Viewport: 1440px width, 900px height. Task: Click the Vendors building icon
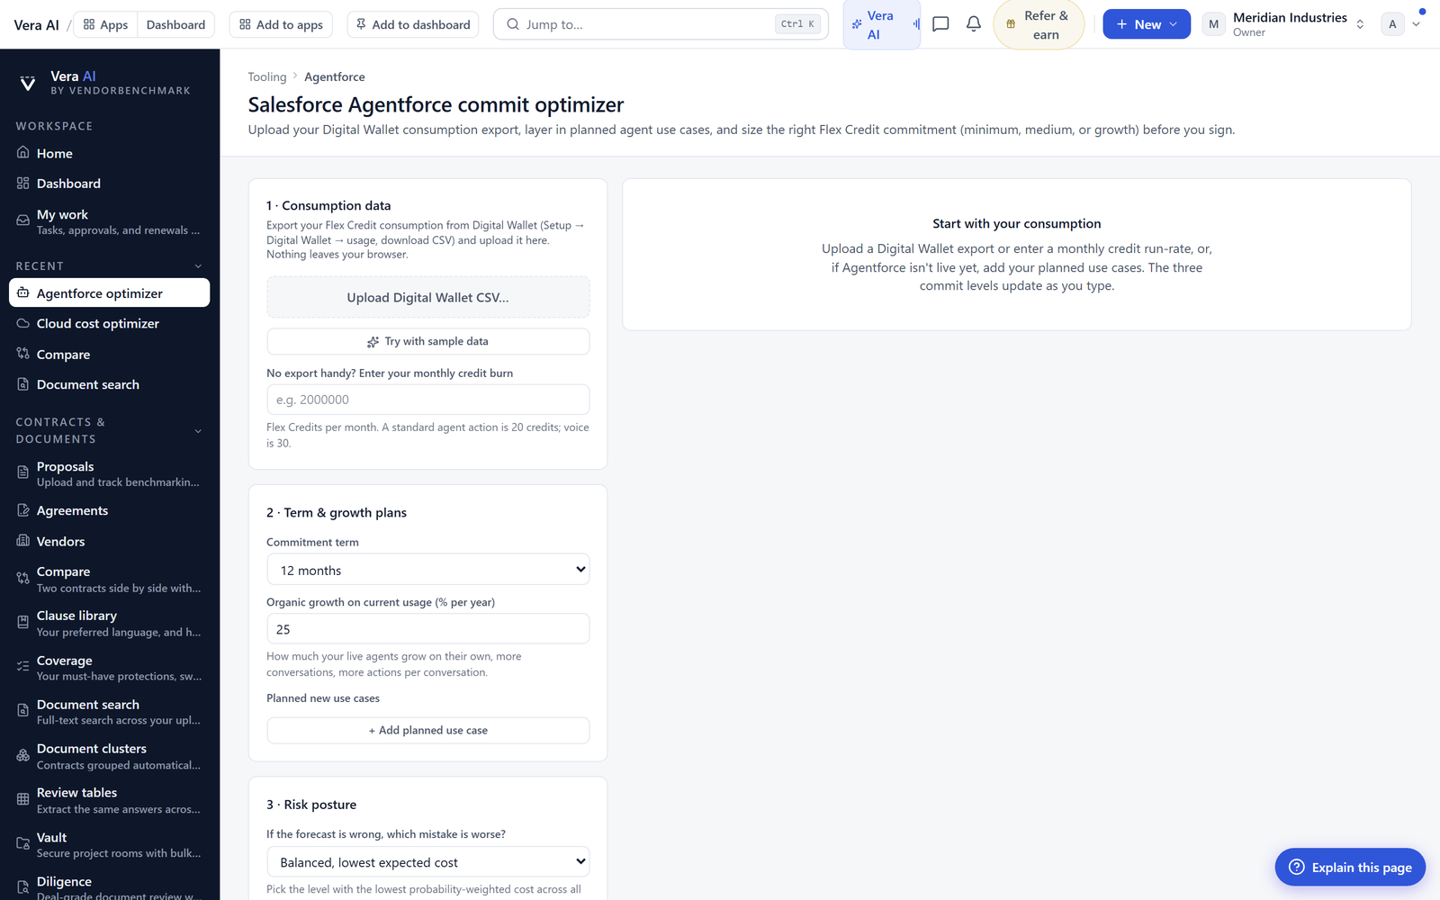[23, 541]
